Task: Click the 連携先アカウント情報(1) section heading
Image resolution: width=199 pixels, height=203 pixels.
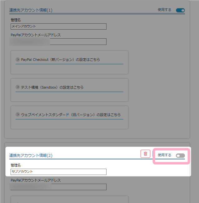Action: point(31,10)
